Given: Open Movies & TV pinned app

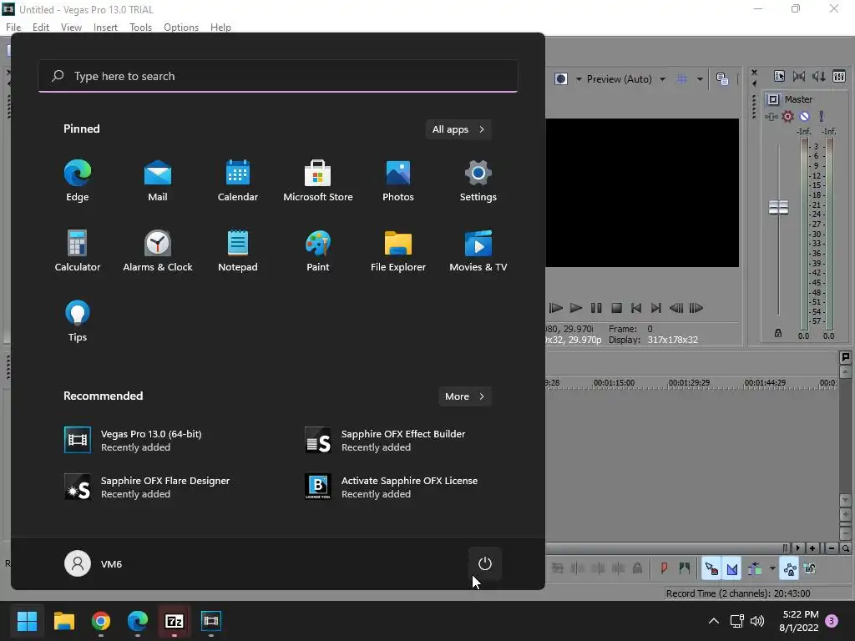Looking at the screenshot, I should (x=478, y=250).
